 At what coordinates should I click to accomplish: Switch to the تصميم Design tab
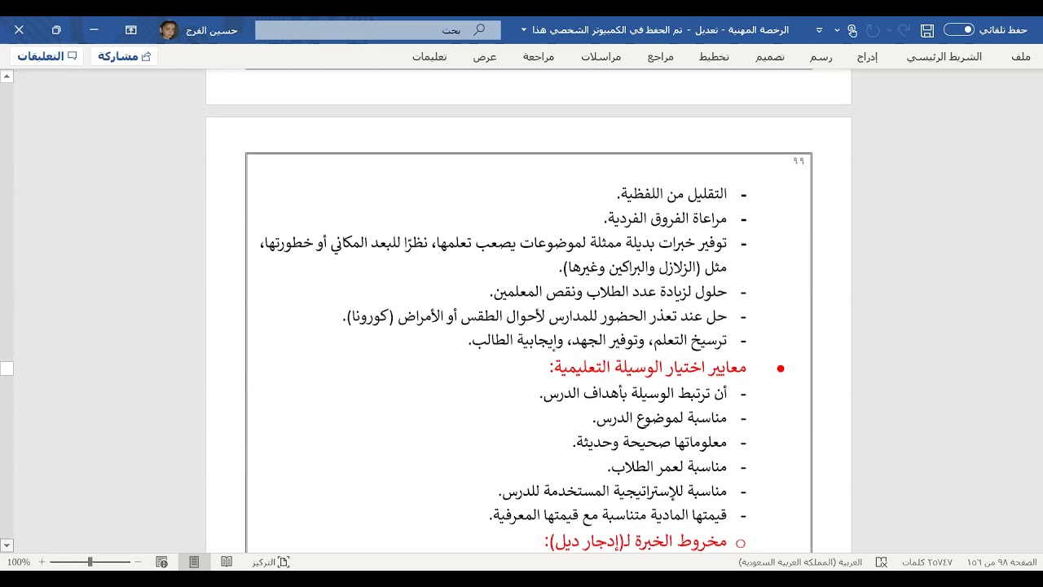pos(769,56)
